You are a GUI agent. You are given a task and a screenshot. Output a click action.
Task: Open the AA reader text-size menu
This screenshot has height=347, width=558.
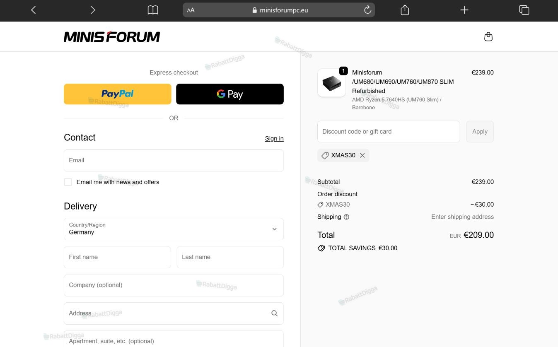(x=191, y=10)
